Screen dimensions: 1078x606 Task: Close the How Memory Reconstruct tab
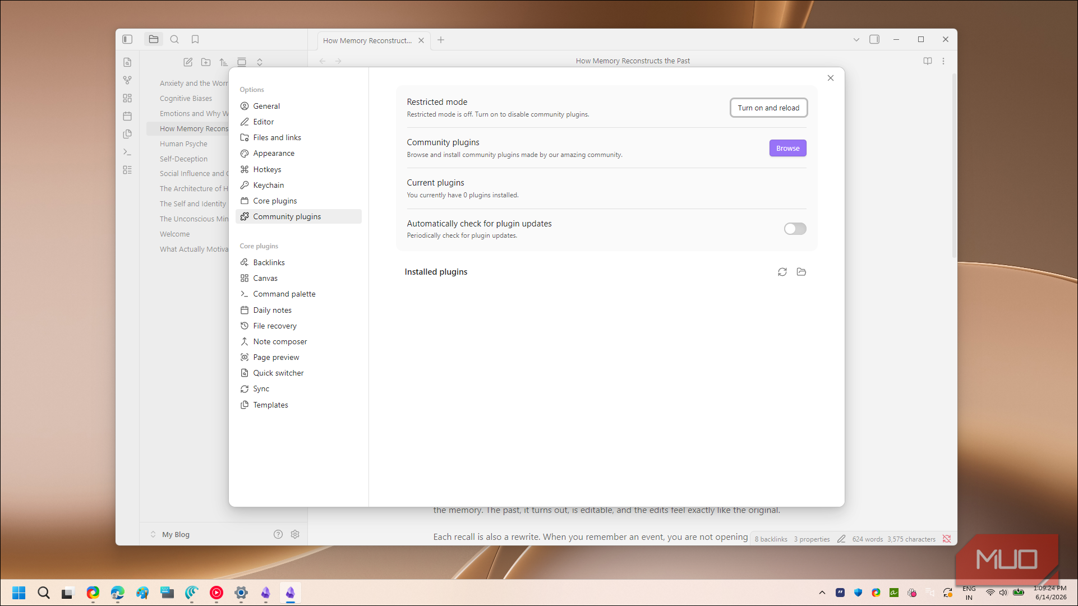pyautogui.click(x=421, y=40)
